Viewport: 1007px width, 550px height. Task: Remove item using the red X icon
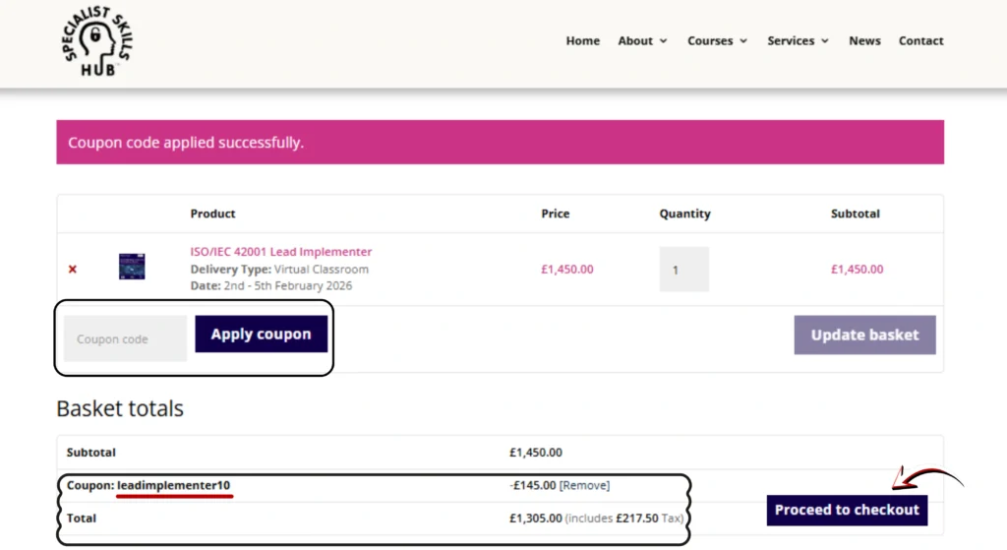73,269
